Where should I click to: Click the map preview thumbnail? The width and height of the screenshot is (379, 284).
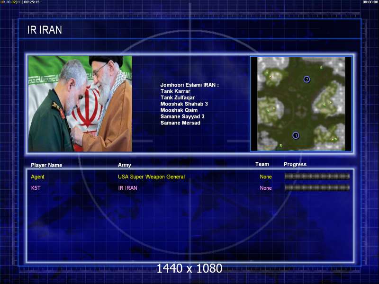point(301,104)
